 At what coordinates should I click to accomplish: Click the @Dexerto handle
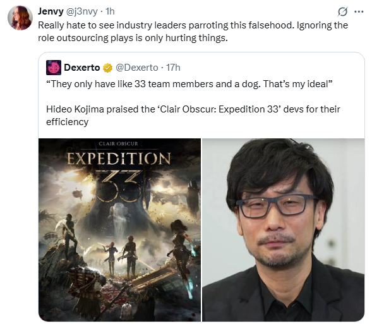click(x=137, y=68)
